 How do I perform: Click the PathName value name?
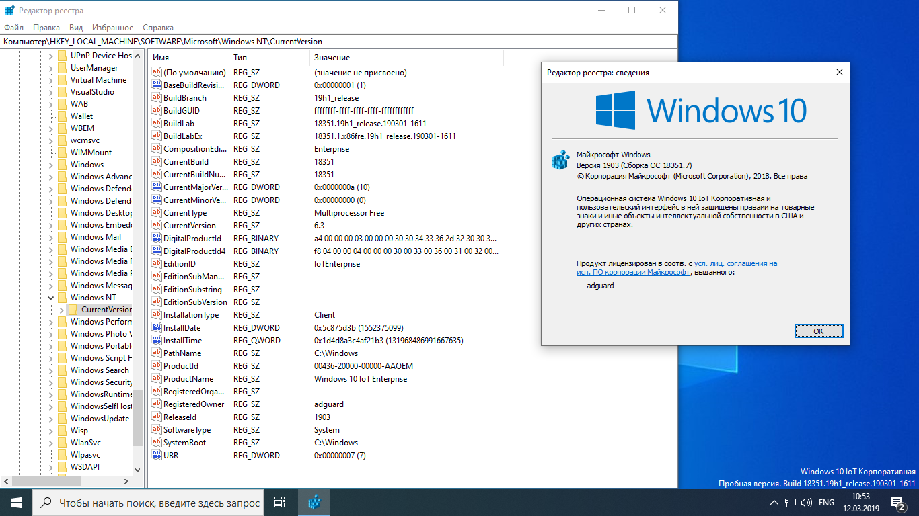pos(182,353)
